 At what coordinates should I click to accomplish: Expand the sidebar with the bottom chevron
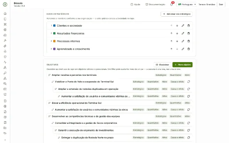click(5, 140)
